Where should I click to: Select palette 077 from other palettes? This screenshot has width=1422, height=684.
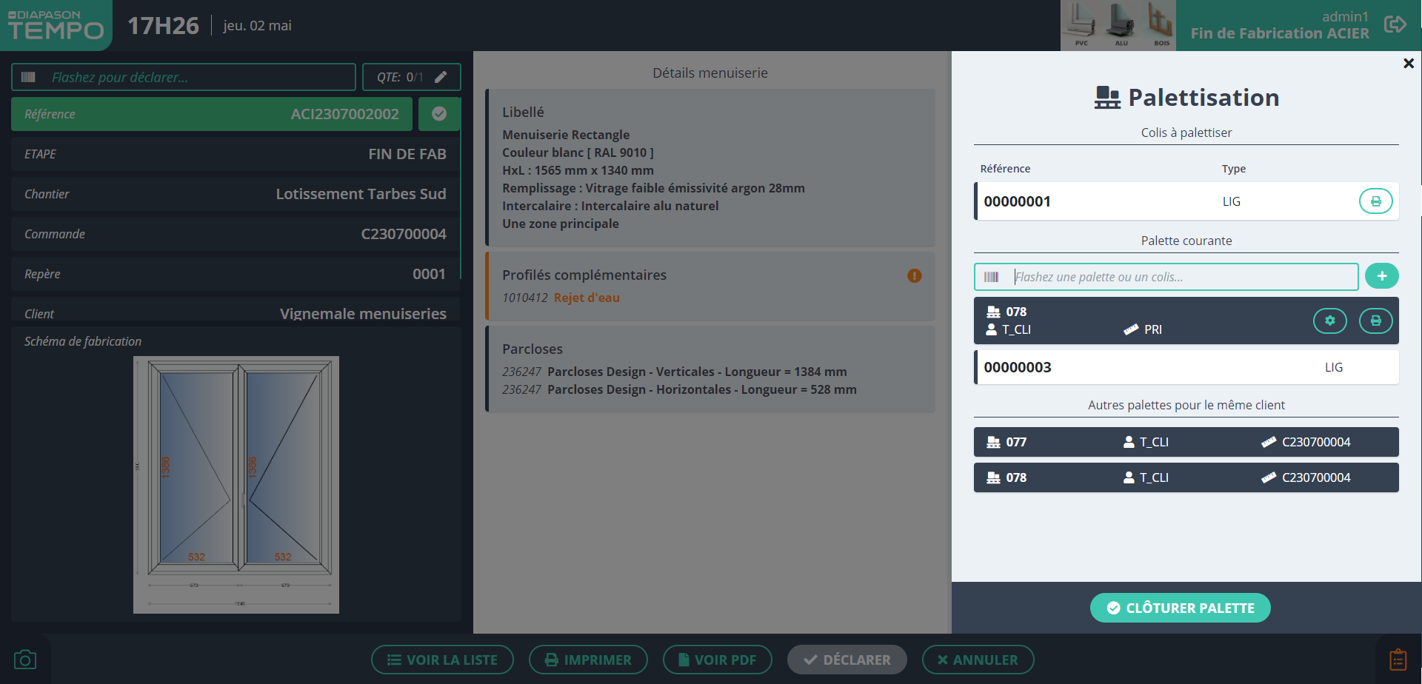(x=1186, y=442)
